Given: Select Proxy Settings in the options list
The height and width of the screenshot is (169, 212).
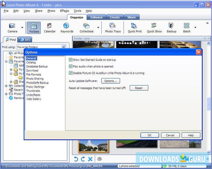Looking at the screenshot, I should coord(35,87).
